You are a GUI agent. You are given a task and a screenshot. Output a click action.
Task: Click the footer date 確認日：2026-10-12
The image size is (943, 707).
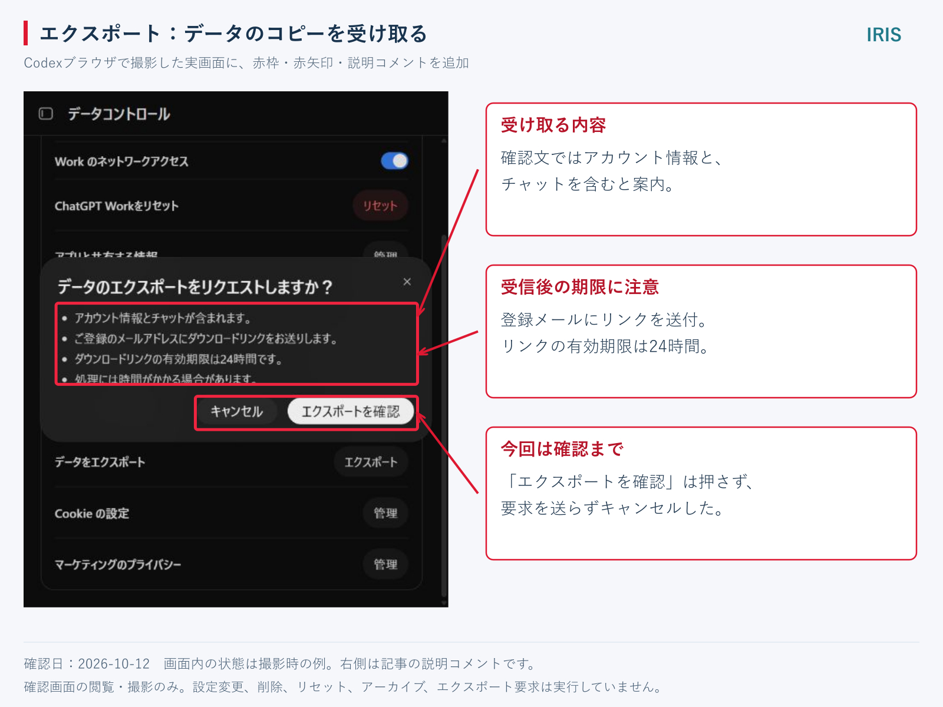pos(87,664)
